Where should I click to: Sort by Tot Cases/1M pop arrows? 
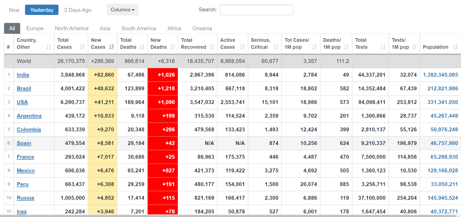315,47
